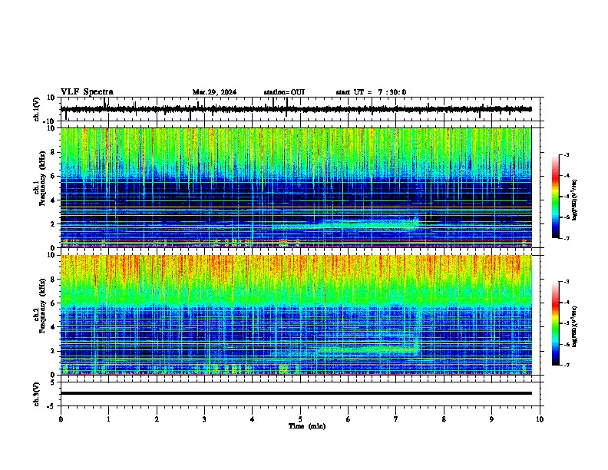Click the ch.2 color bar log(PSD) label
Viewport: 608px width, 470px height.
(575, 326)
